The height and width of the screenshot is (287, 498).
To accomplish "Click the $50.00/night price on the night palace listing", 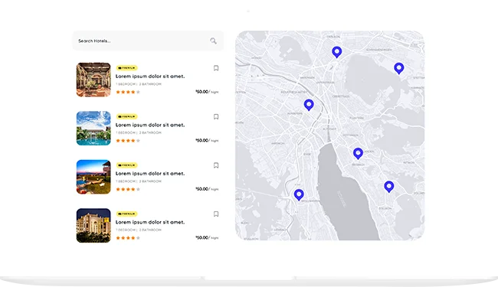I will (x=207, y=237).
